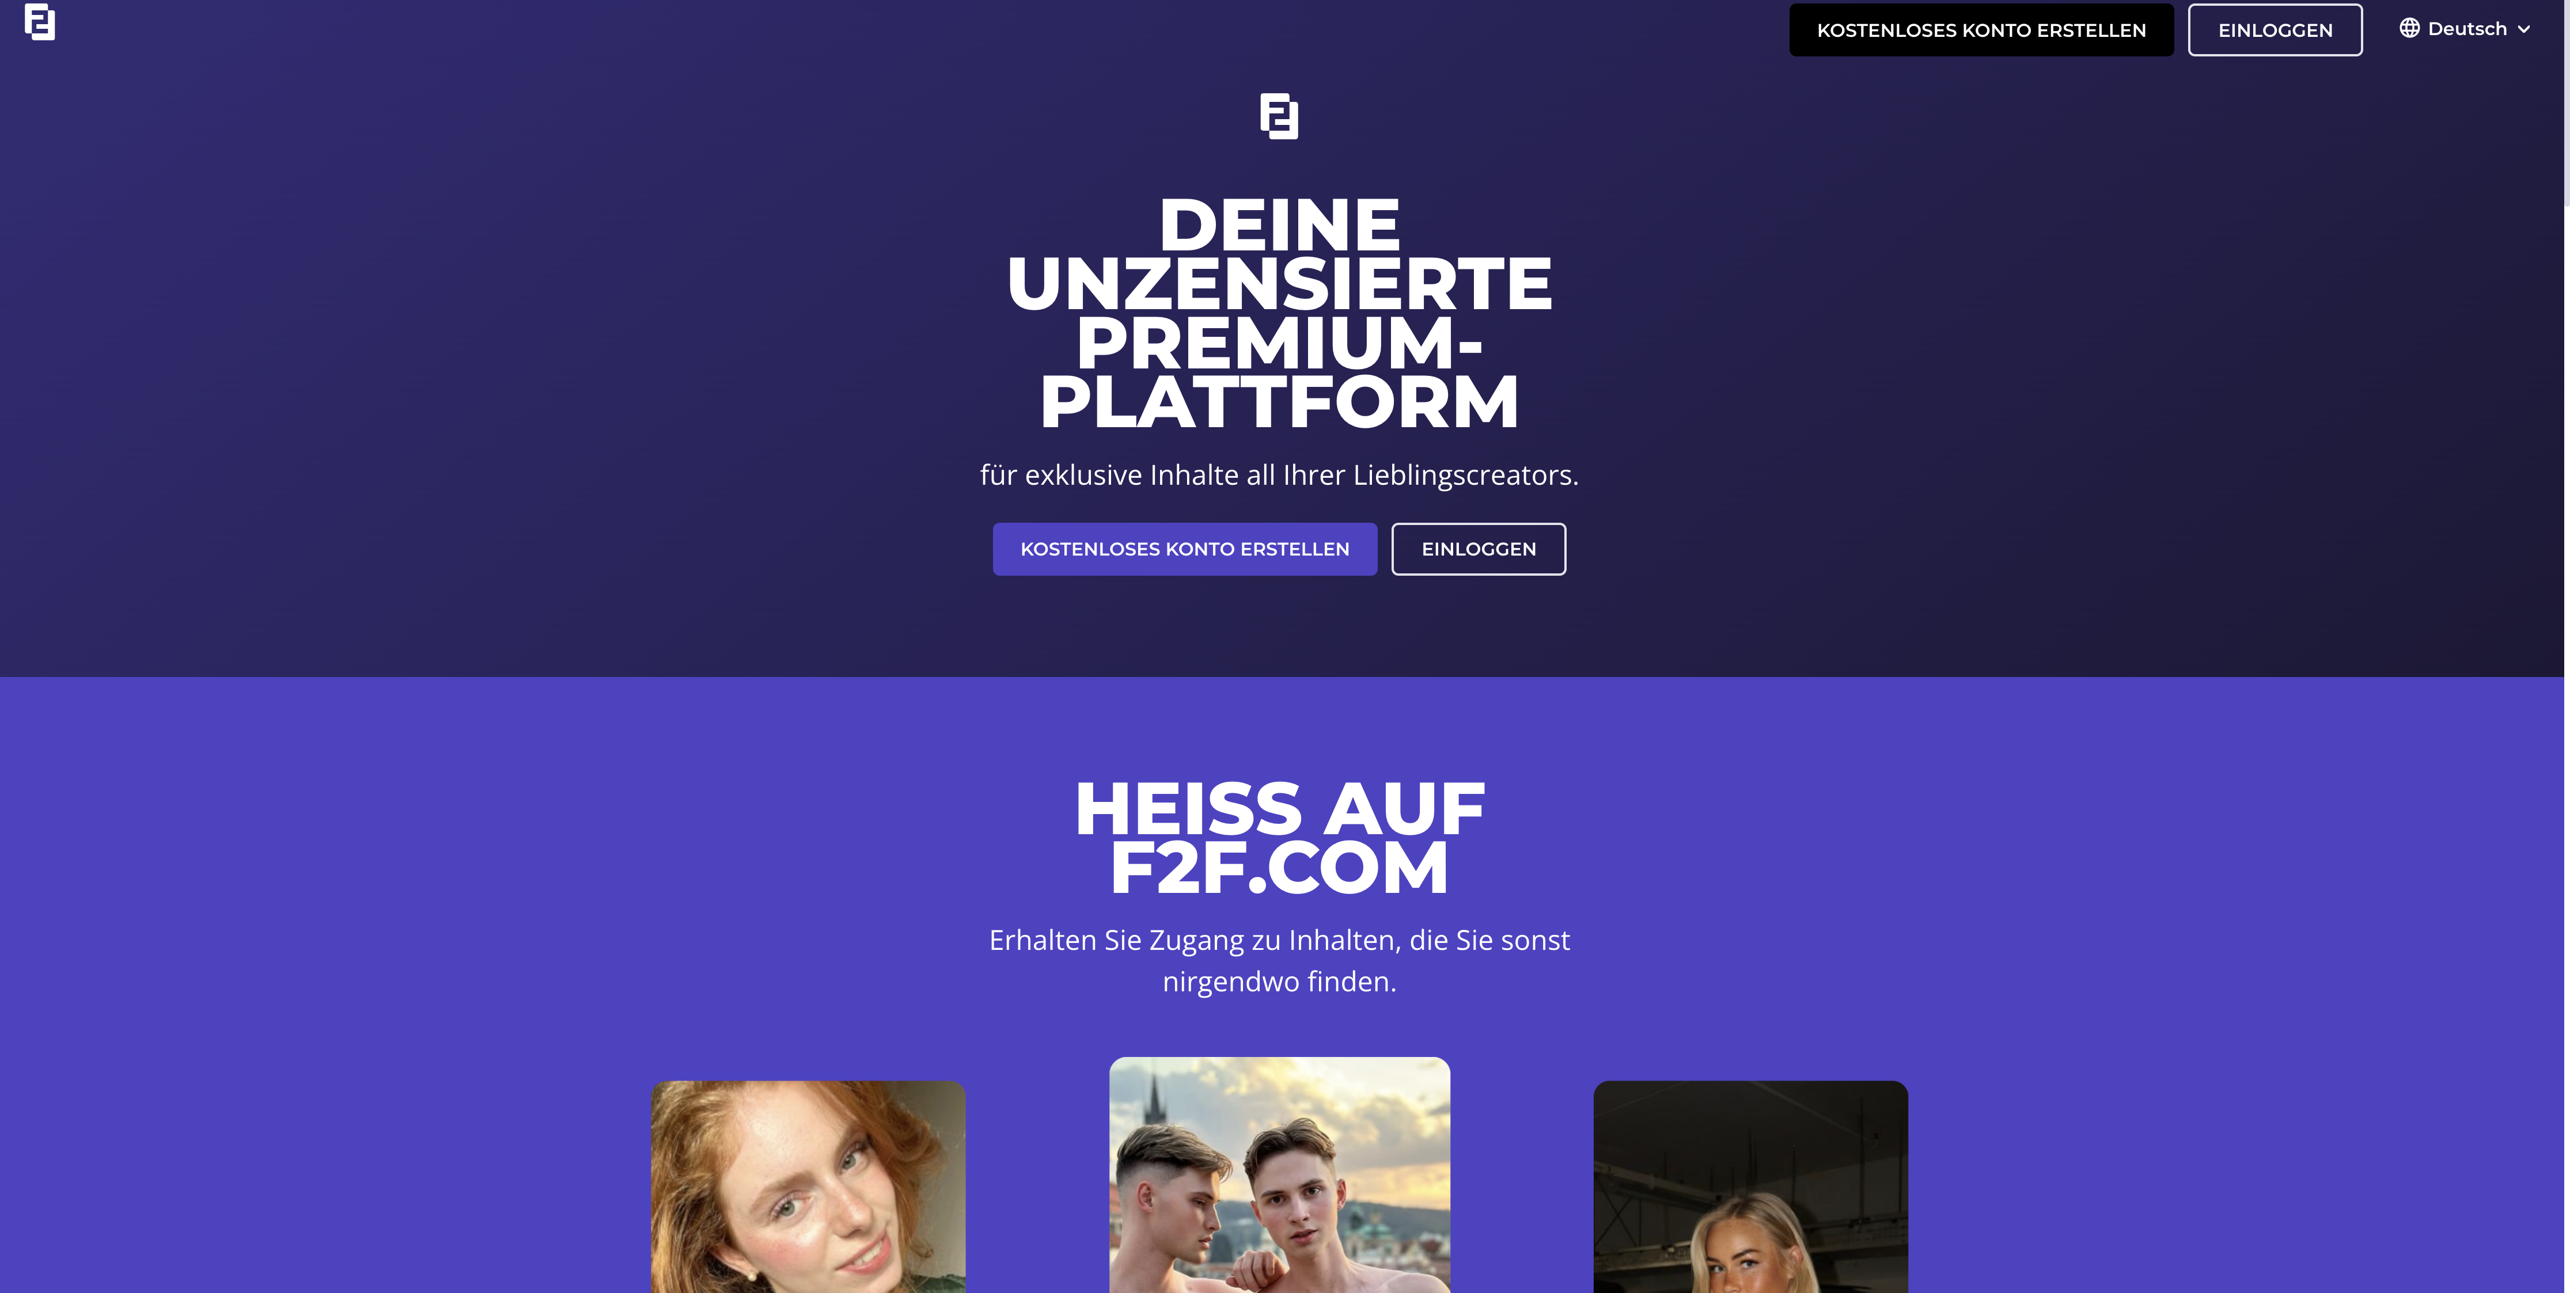Screen dimensions: 2570x1293
Task: Click the HEISS AUF heading text
Action: pos(1279,808)
